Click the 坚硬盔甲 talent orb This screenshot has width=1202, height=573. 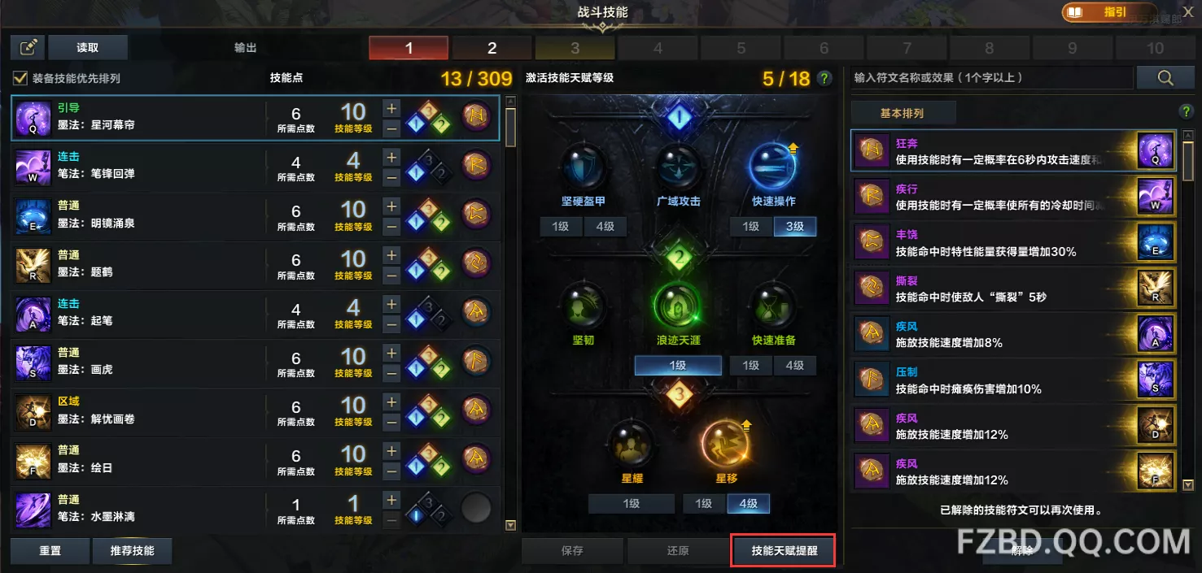584,166
